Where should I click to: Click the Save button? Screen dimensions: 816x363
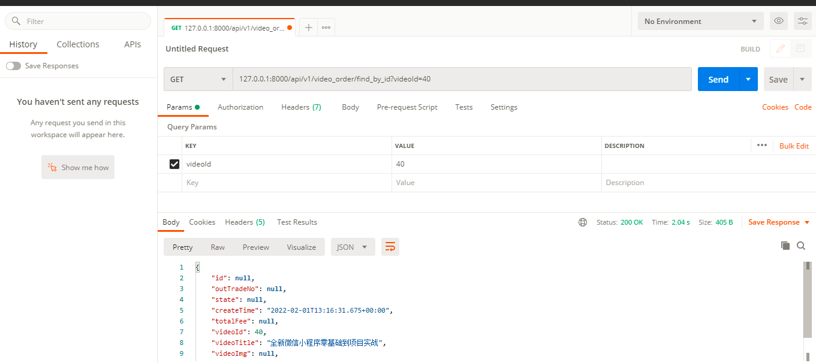[x=778, y=79]
